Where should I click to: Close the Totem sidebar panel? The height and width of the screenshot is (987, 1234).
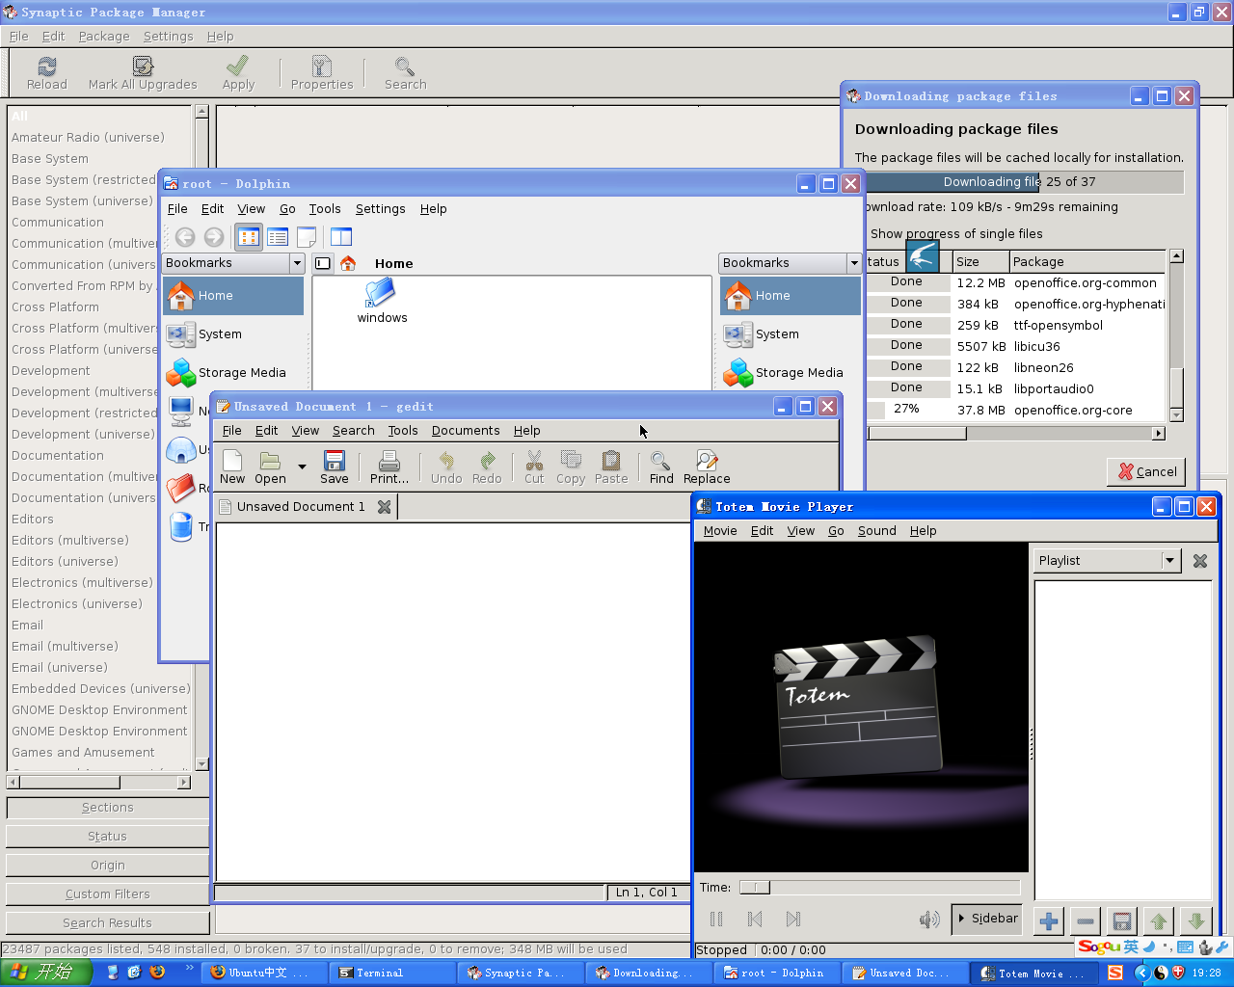(x=1200, y=561)
